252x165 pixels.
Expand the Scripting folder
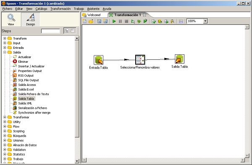pyautogui.click(x=5, y=131)
